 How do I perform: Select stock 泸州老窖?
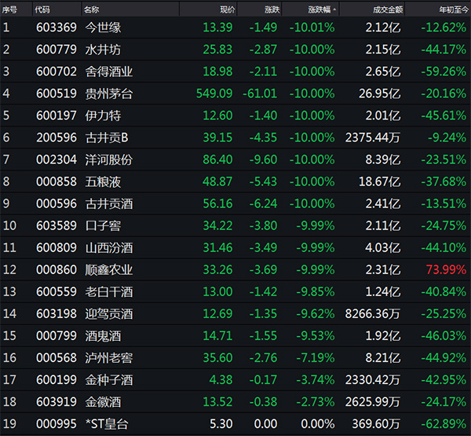tap(109, 357)
